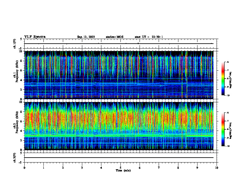This screenshot has width=244, height=188.
Task: Click the "-6" label on ch.1 color bar
Action: tap(227, 62)
